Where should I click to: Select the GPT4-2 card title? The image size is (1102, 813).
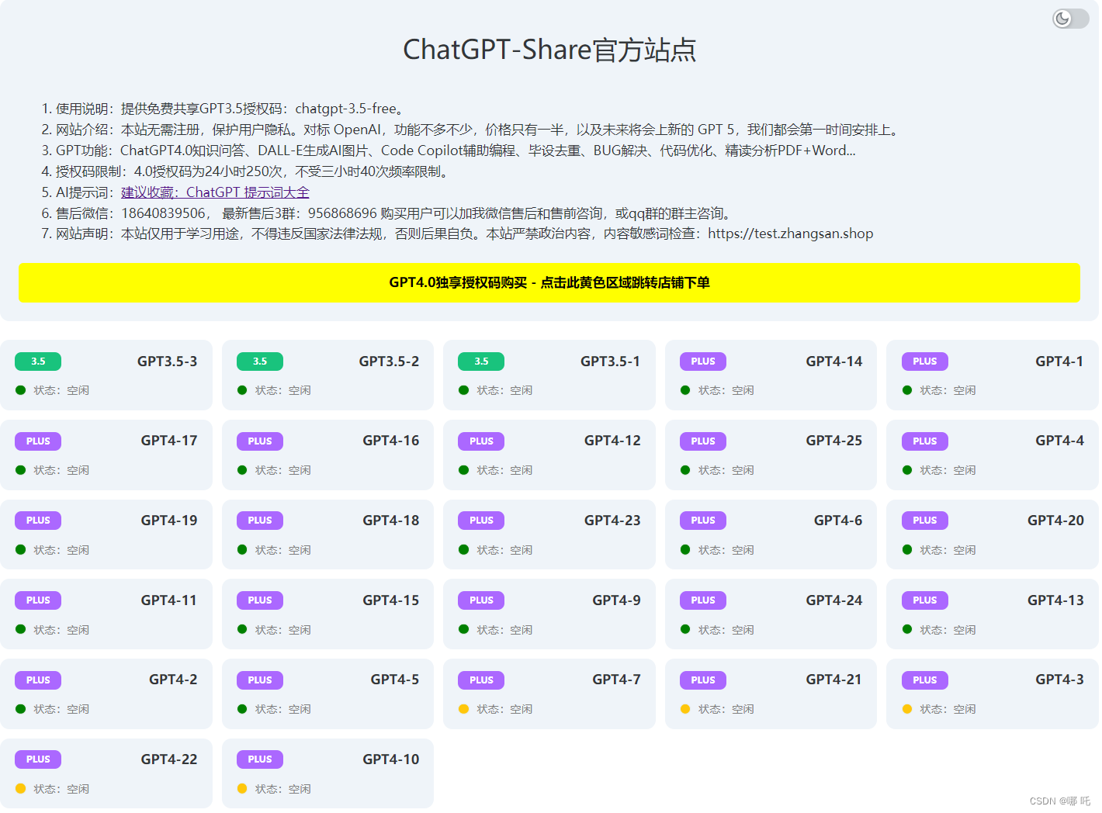[x=173, y=680]
